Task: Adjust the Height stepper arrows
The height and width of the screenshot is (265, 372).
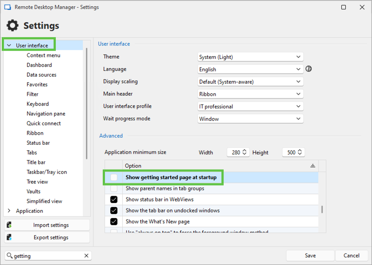Action: [300, 152]
